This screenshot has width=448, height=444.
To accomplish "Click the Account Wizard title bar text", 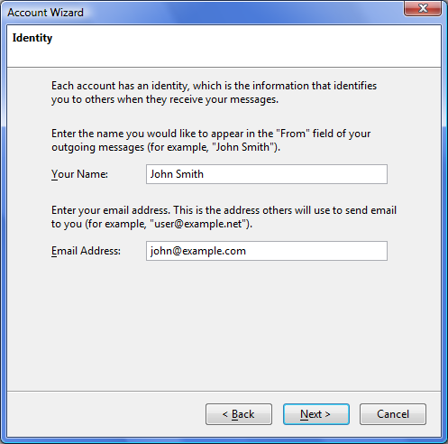I will 45,13.
